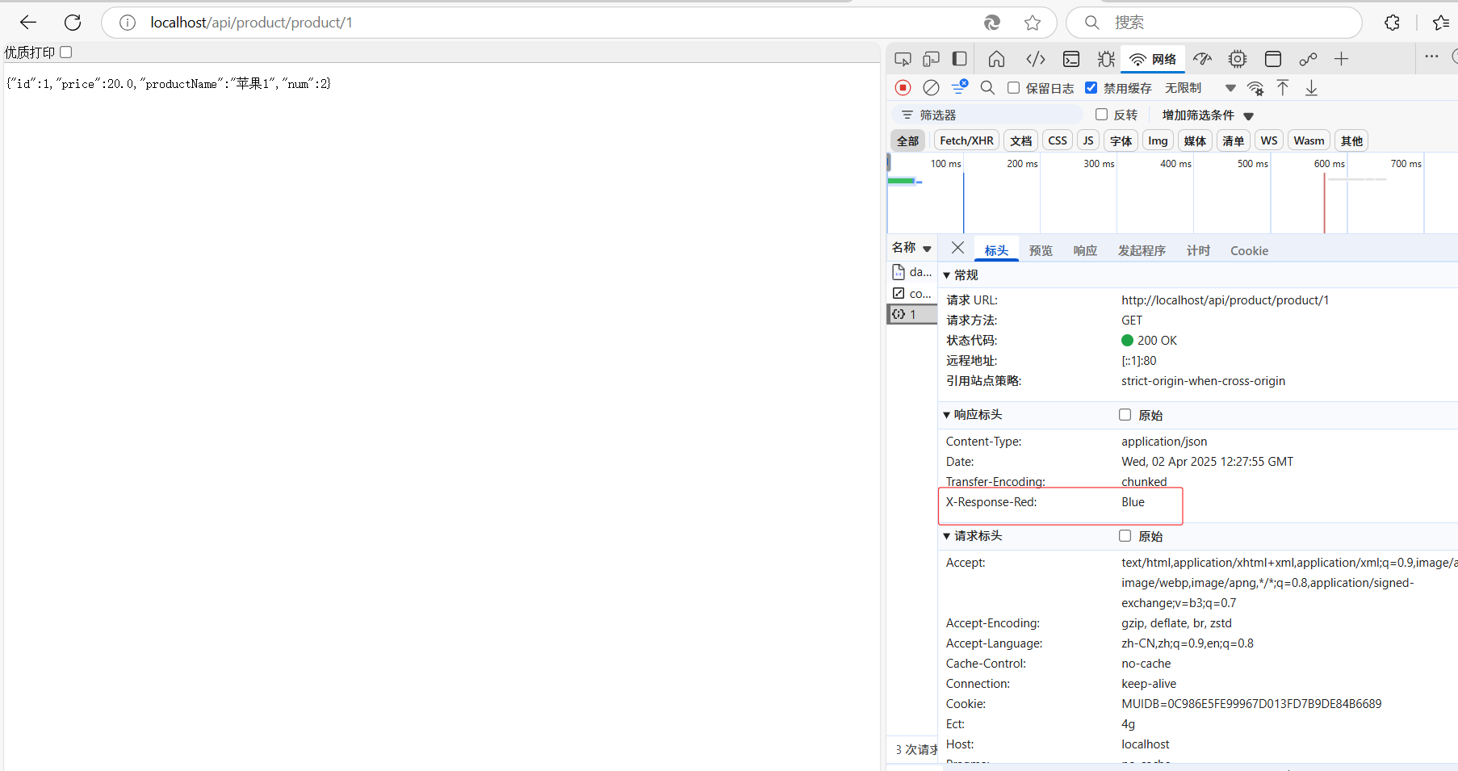
Task: Open the Elements panel code icon
Action: click(1035, 59)
